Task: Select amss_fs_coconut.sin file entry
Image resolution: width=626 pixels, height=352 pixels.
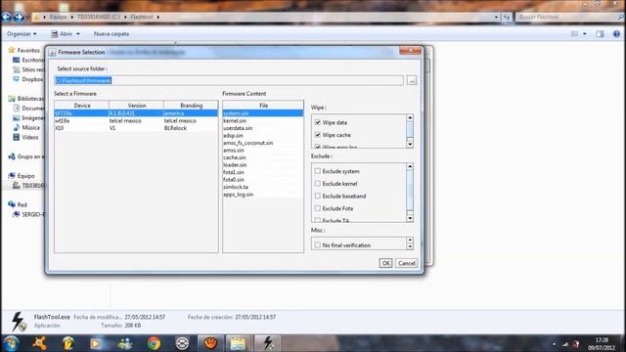Action: coord(263,143)
